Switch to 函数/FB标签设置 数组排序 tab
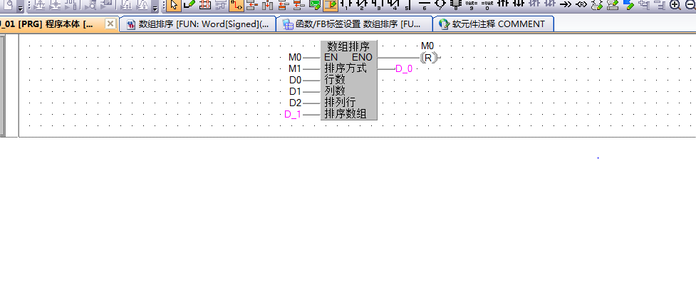 pos(354,24)
